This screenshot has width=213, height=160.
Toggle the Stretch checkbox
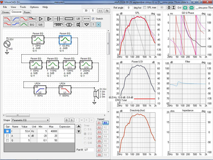(x=93, y=19)
